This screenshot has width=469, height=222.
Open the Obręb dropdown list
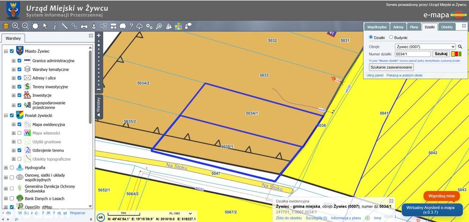click(425, 47)
